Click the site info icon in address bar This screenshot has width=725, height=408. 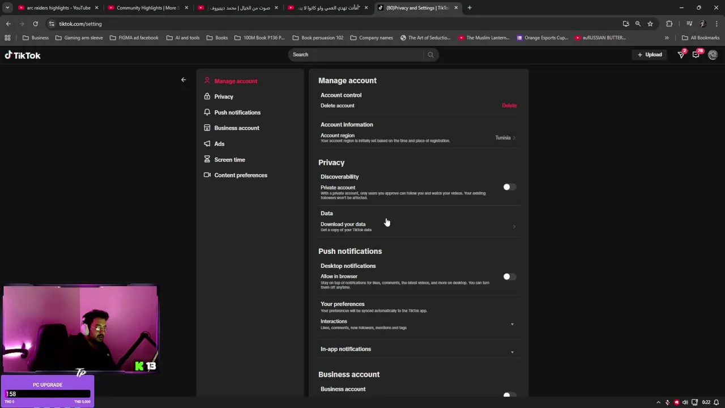pyautogui.click(x=52, y=24)
